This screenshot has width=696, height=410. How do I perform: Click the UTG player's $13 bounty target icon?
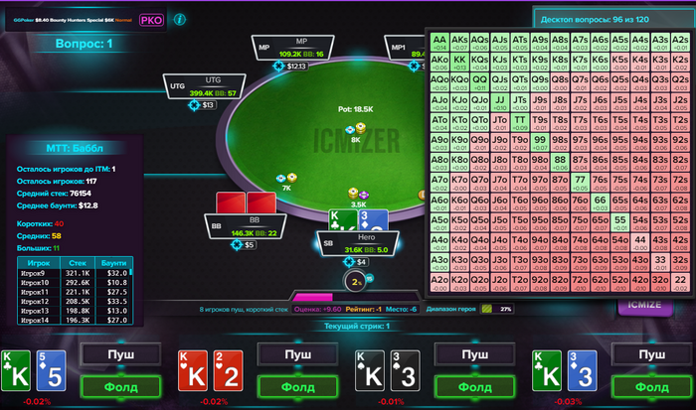click(194, 105)
